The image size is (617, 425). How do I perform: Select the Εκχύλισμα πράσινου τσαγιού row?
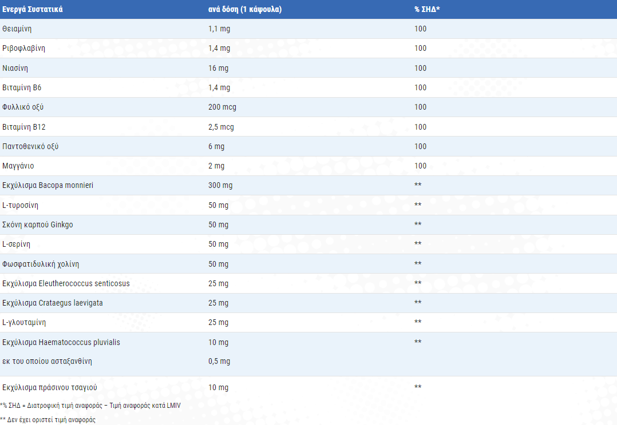click(x=50, y=387)
